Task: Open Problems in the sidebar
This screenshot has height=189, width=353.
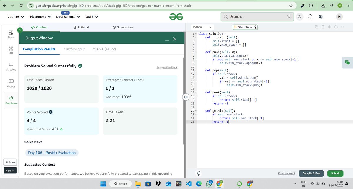Action: [11, 100]
